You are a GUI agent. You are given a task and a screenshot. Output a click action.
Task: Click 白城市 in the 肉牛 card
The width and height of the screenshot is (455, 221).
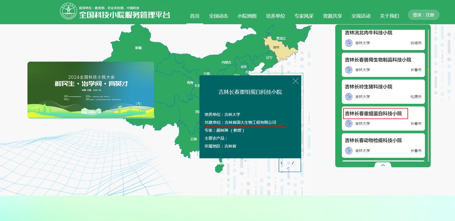click(416, 43)
